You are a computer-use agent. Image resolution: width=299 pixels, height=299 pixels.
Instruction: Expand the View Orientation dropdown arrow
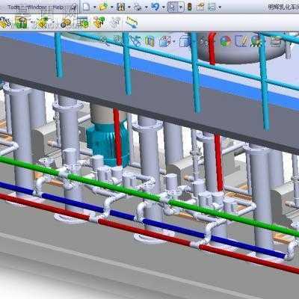tap(174, 41)
